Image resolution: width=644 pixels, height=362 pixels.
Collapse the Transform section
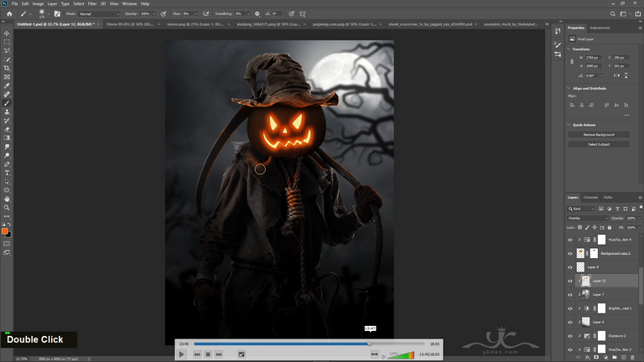coord(569,49)
